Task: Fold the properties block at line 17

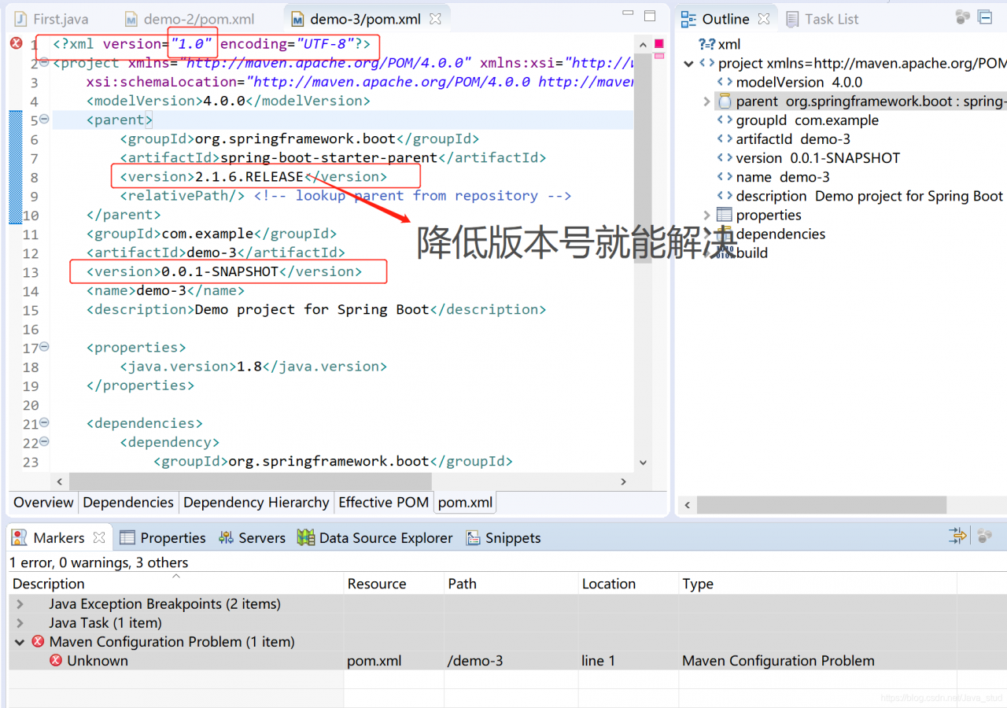Action: coord(44,347)
